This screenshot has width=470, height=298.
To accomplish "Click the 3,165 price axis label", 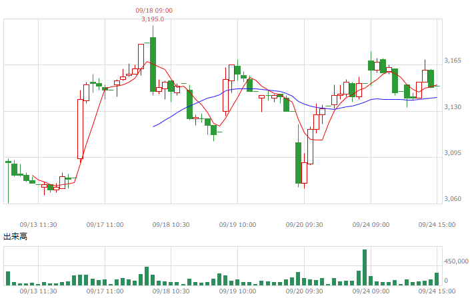I will tap(453, 61).
